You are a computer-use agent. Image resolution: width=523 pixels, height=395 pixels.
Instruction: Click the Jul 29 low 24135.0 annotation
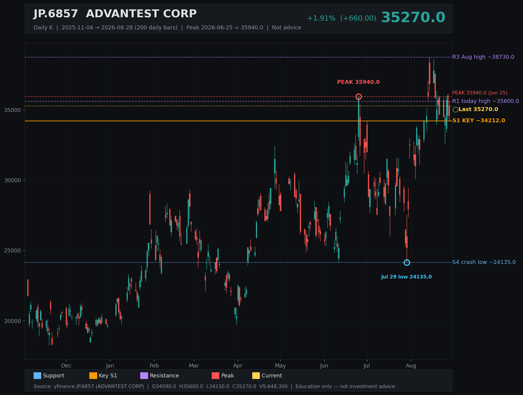pos(406,277)
